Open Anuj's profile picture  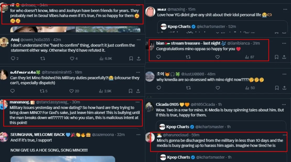[4, 42]
